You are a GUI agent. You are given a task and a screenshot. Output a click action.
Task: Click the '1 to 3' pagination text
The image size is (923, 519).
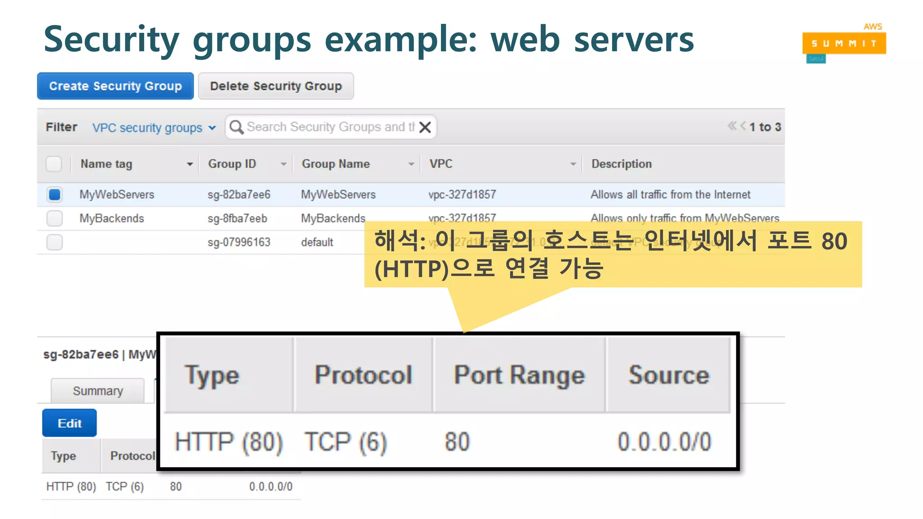coord(765,127)
